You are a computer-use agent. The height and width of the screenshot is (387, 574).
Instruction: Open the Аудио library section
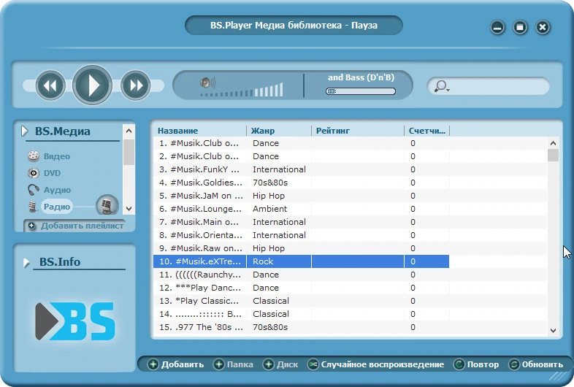click(57, 190)
